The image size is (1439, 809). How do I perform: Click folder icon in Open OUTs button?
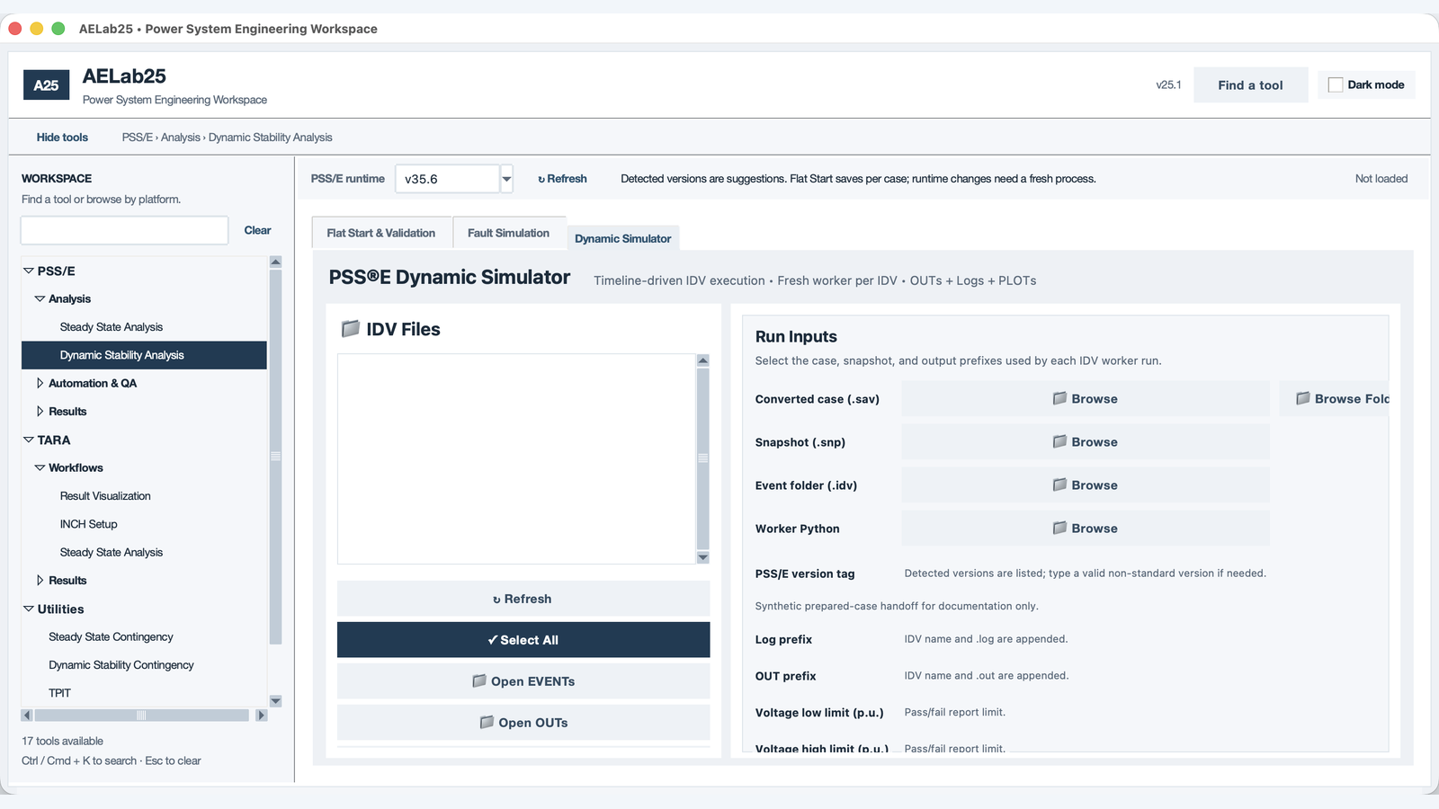point(487,722)
